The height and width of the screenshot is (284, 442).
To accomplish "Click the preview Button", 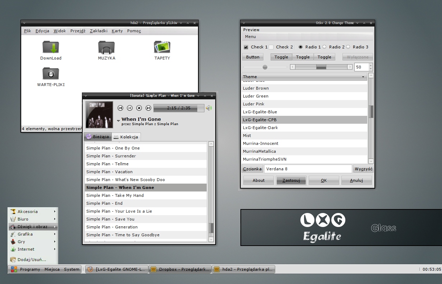I will 253,57.
